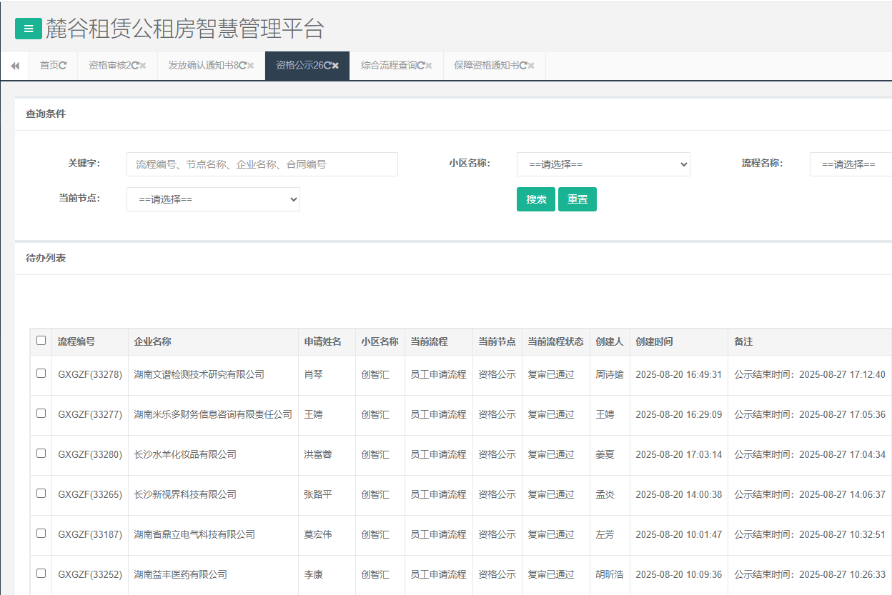Refresh the 综合流程查询 tab via reload icon
Image resolution: width=892 pixels, height=595 pixels.
[x=421, y=66]
